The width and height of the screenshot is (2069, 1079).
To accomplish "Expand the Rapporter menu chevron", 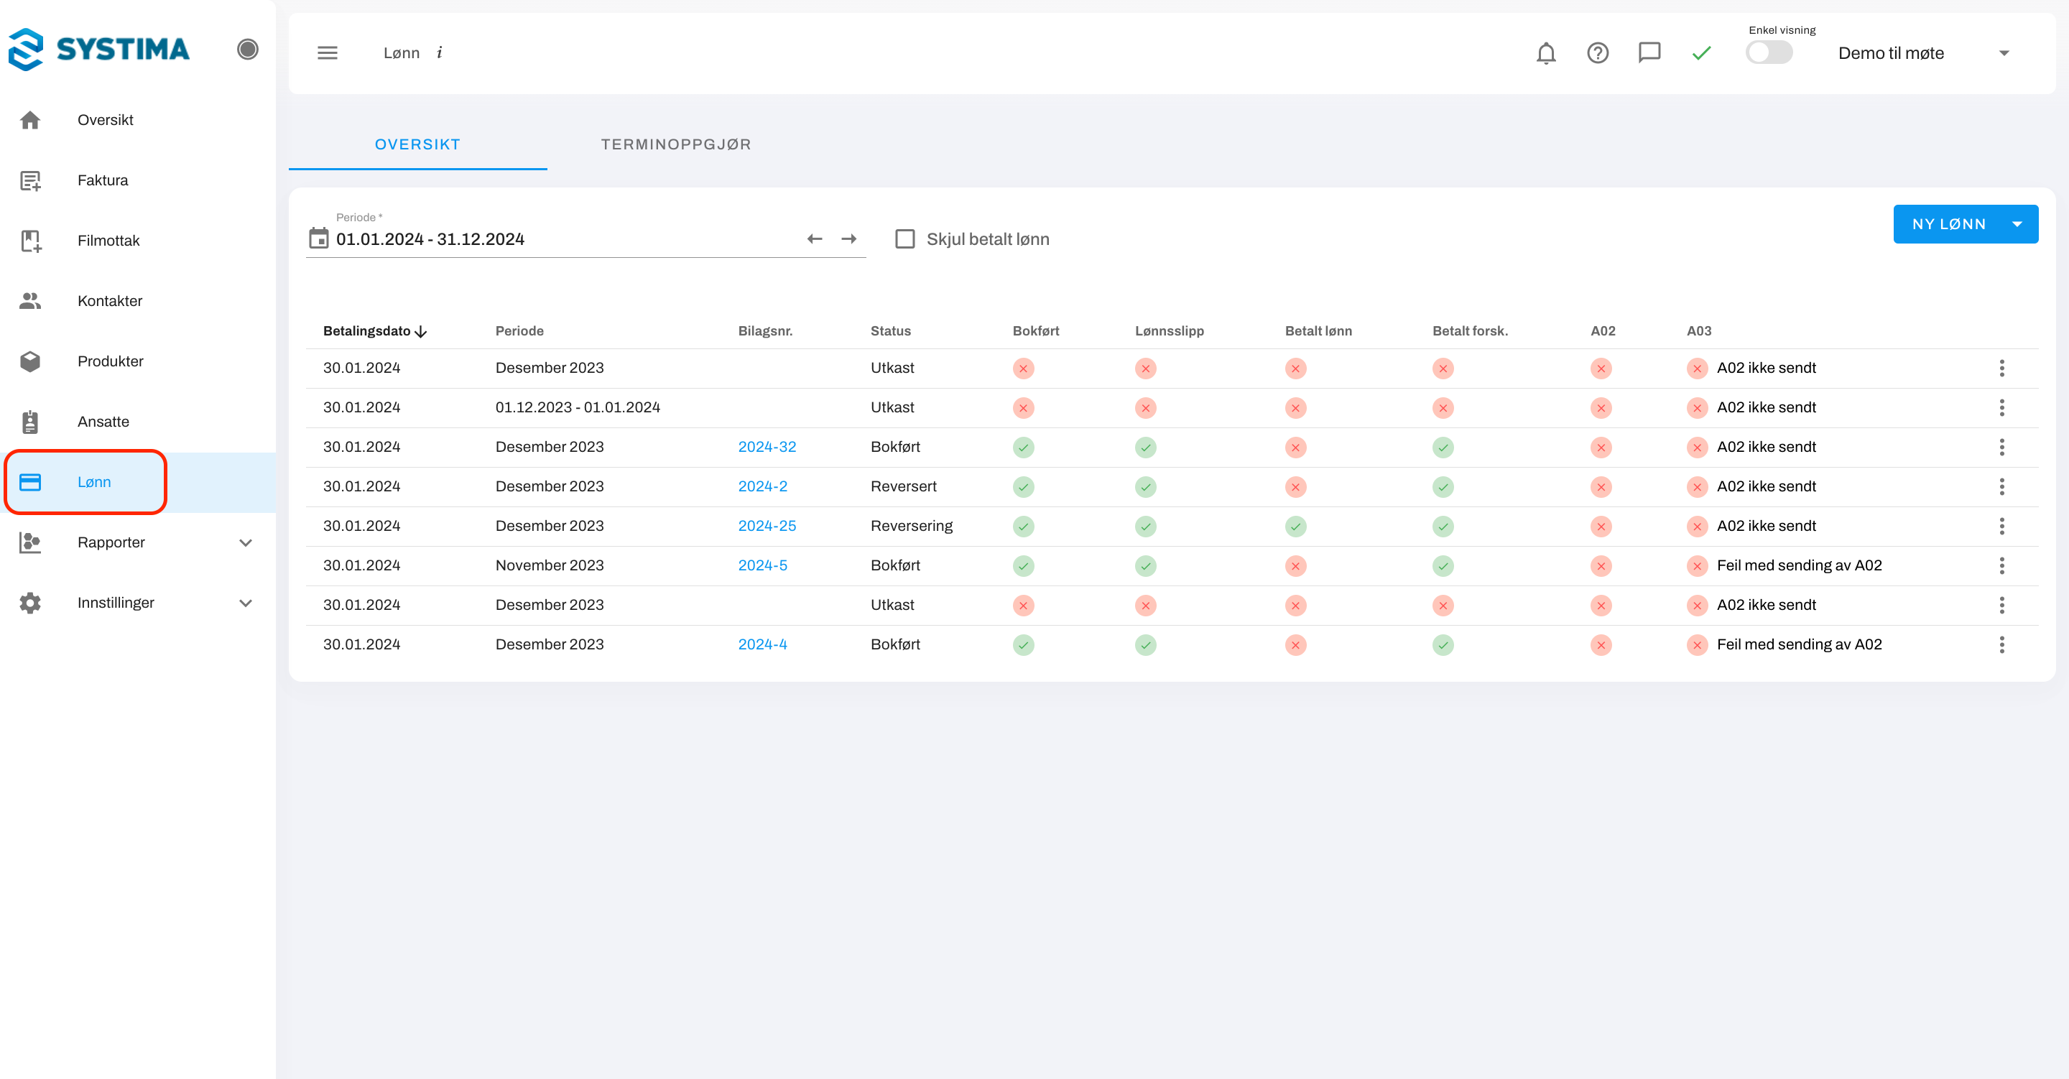I will click(246, 542).
